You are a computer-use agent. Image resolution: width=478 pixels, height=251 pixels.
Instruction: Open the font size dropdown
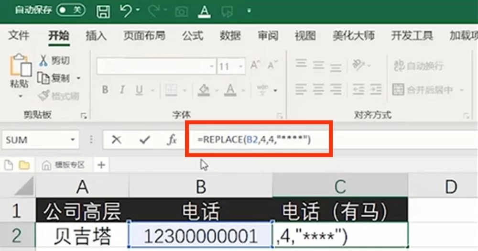pyautogui.click(x=240, y=66)
